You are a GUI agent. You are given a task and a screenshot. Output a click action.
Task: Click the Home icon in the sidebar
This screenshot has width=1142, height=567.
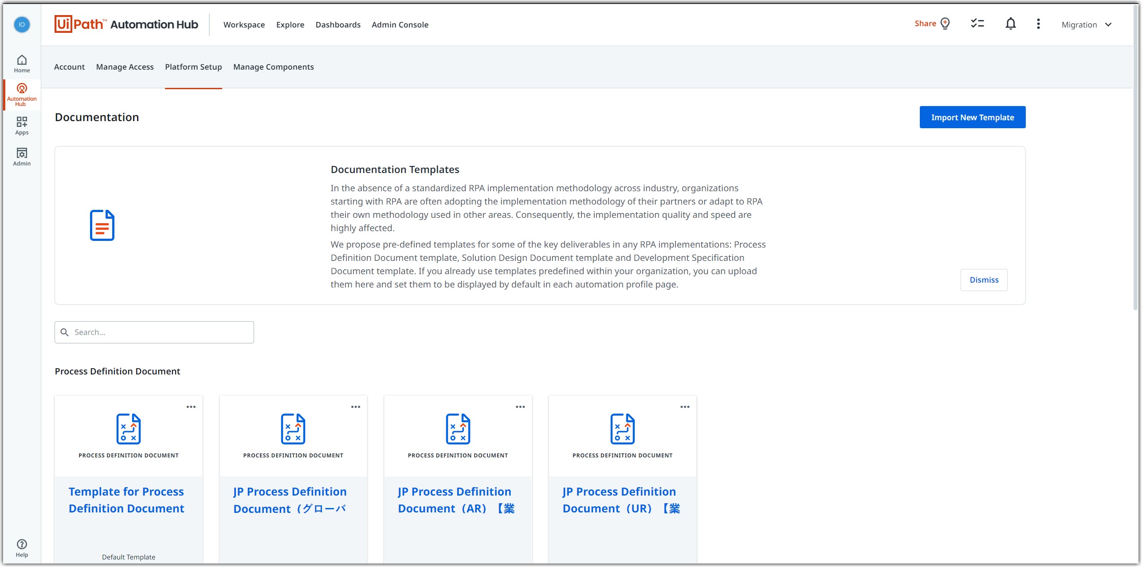point(22,62)
